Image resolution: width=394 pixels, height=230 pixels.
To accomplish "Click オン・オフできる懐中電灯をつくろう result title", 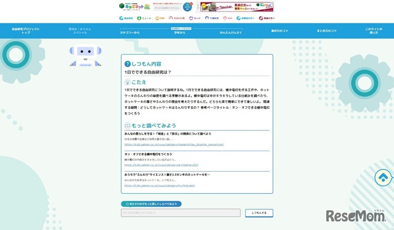I will pyautogui.click(x=148, y=154).
